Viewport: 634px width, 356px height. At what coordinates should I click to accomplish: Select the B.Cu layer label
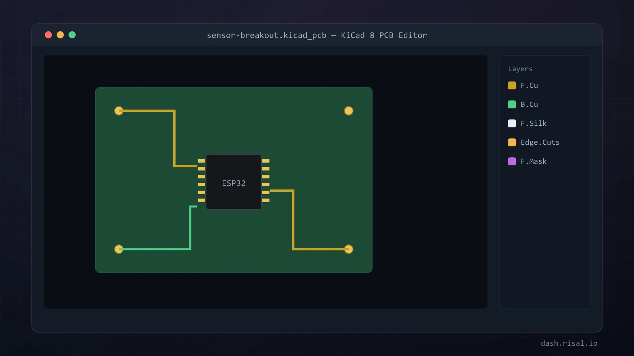click(x=529, y=104)
